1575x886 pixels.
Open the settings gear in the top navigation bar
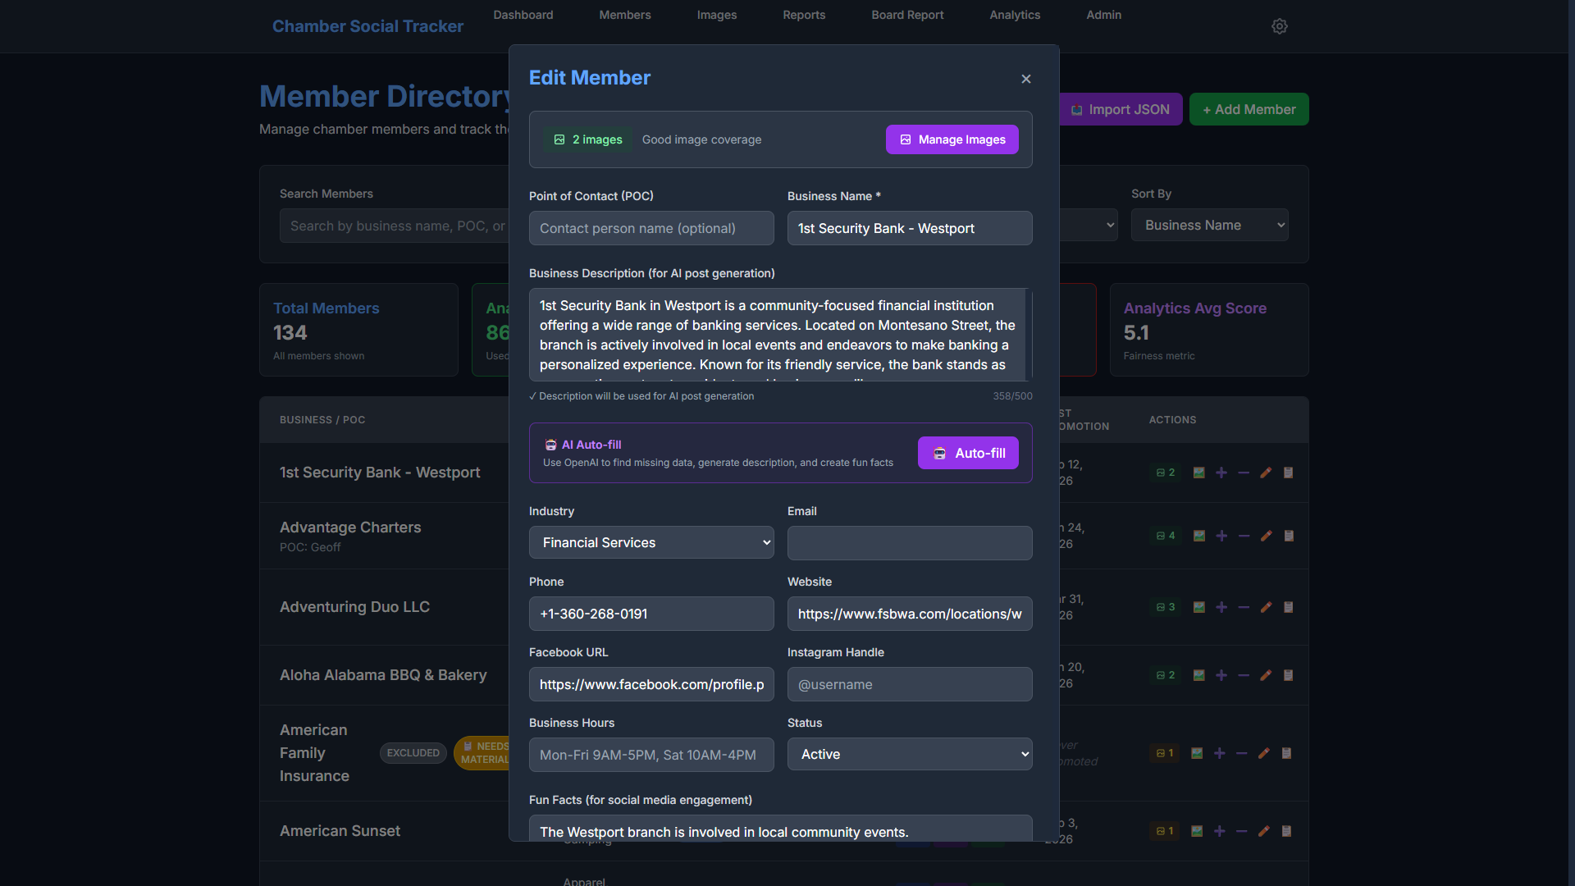[1279, 26]
